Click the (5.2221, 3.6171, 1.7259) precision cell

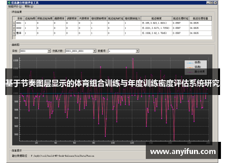click(x=157, y=28)
